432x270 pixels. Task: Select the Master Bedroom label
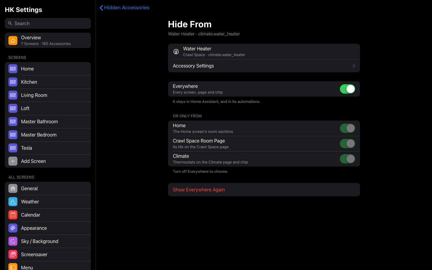point(39,135)
